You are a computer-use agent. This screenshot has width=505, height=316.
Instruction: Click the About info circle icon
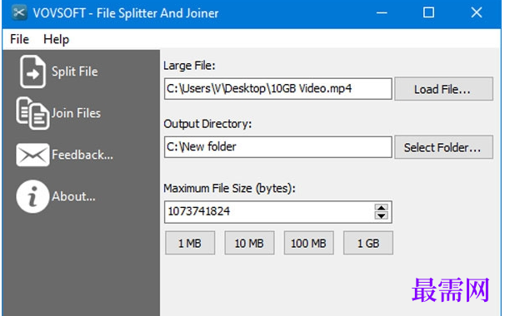(x=32, y=196)
